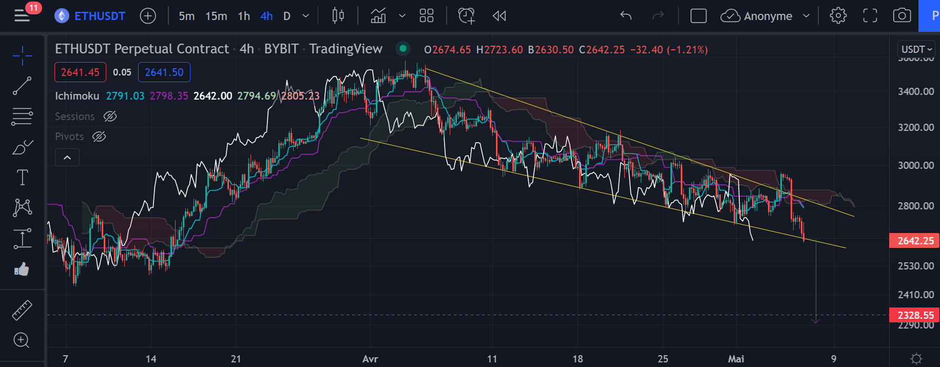Screen dimensions: 940x367
Task: Open chart settings gear icon
Action: (x=838, y=16)
